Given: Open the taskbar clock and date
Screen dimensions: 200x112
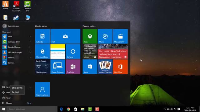Looking at the screenshot, I should pyautogui.click(x=190, y=109).
